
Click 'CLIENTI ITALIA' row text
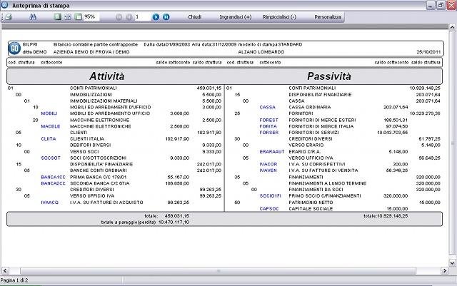coord(87,138)
